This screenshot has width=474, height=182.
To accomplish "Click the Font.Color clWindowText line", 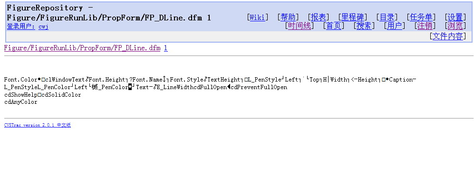I will [210, 80].
